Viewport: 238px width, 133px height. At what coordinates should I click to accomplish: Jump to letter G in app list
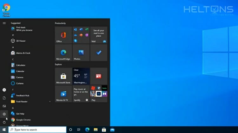click(x=13, y=108)
